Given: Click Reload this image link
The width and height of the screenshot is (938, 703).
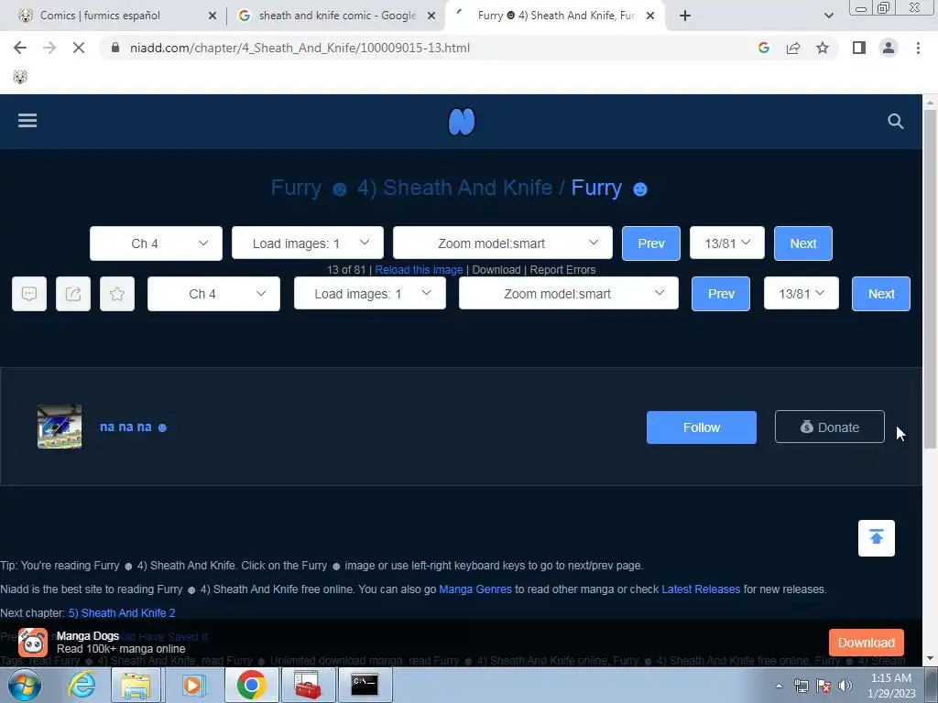Looking at the screenshot, I should pyautogui.click(x=419, y=270).
